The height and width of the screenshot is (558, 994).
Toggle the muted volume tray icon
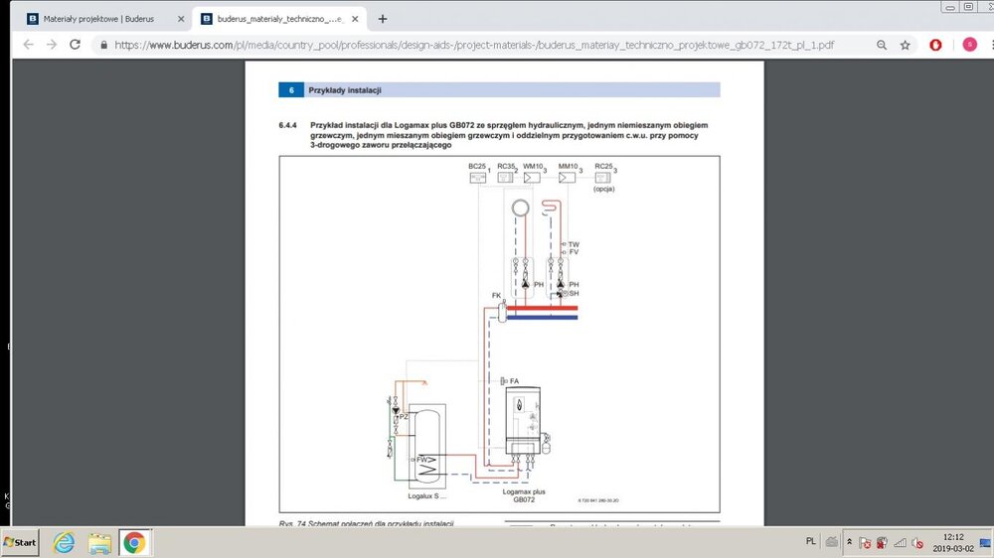(916, 543)
